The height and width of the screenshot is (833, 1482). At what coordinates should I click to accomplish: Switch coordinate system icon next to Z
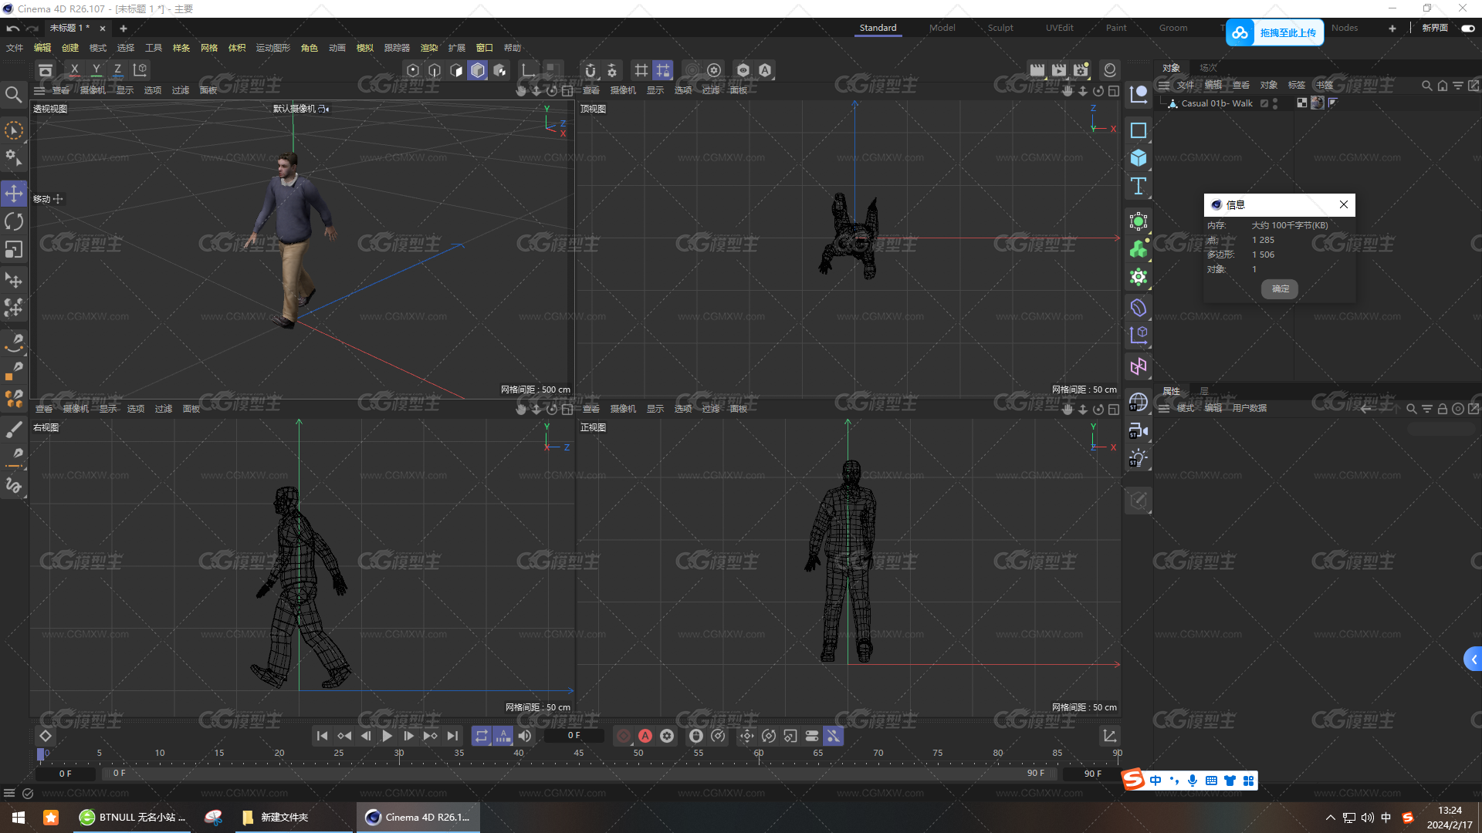(x=140, y=69)
